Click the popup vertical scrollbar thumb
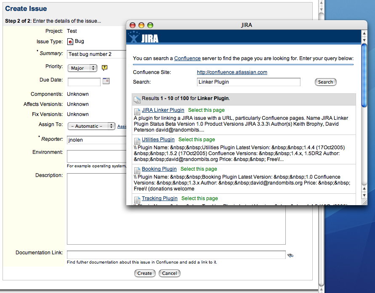The width and height of the screenshot is (375, 293). pos(364,76)
